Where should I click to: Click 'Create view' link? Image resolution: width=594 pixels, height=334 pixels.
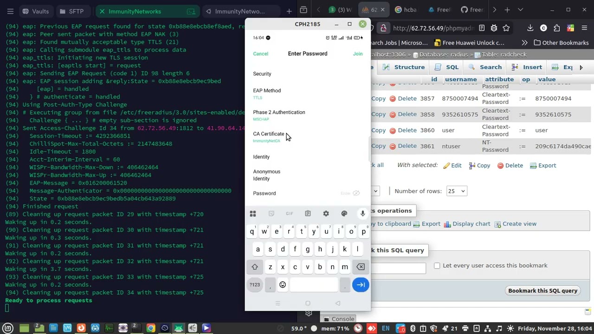515,224
